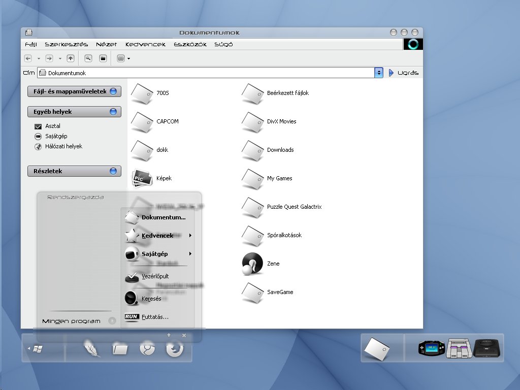Screen dimensions: 520x390
Task: Select the SaveGame folder icon
Action: click(x=253, y=292)
